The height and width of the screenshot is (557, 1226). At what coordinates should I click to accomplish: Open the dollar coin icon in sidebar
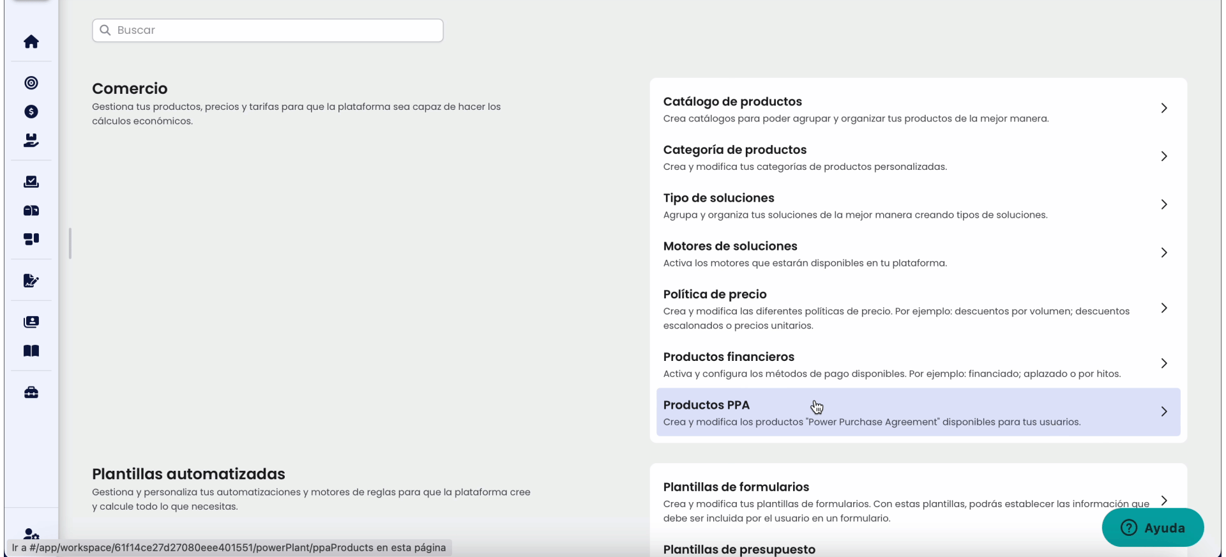coord(31,112)
